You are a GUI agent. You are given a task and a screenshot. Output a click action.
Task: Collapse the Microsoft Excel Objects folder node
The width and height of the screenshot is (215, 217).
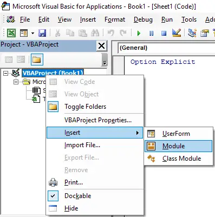tap(16, 82)
